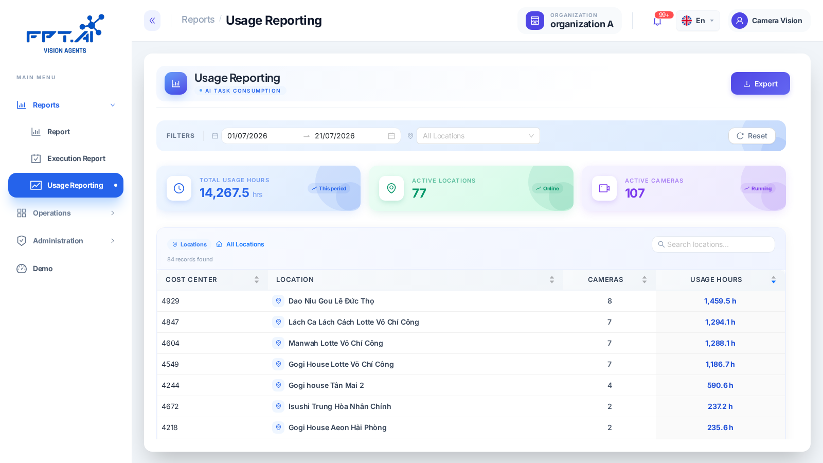The height and width of the screenshot is (463, 823).
Task: Open the notifications bell icon
Action: [657, 21]
